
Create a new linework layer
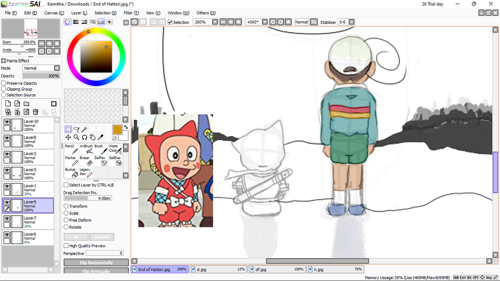17,104
